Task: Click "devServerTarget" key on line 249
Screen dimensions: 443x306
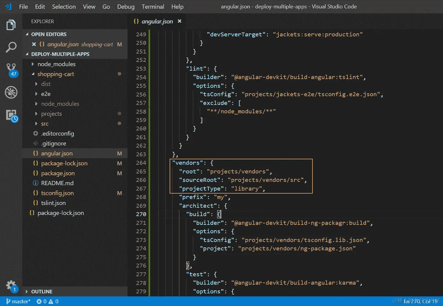Action: pos(236,34)
